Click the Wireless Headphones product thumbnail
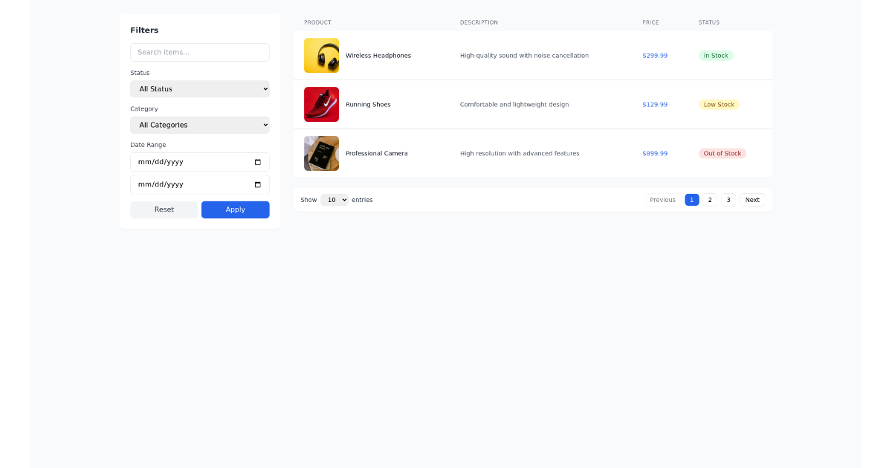Image resolution: width=892 pixels, height=468 pixels. coord(321,56)
